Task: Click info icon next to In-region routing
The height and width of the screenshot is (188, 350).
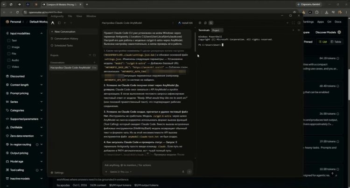Action: [x=37, y=145]
